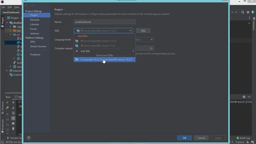Click the print icon in Run panel
The height and width of the screenshot is (144, 256).
pyautogui.click(x=13, y=124)
